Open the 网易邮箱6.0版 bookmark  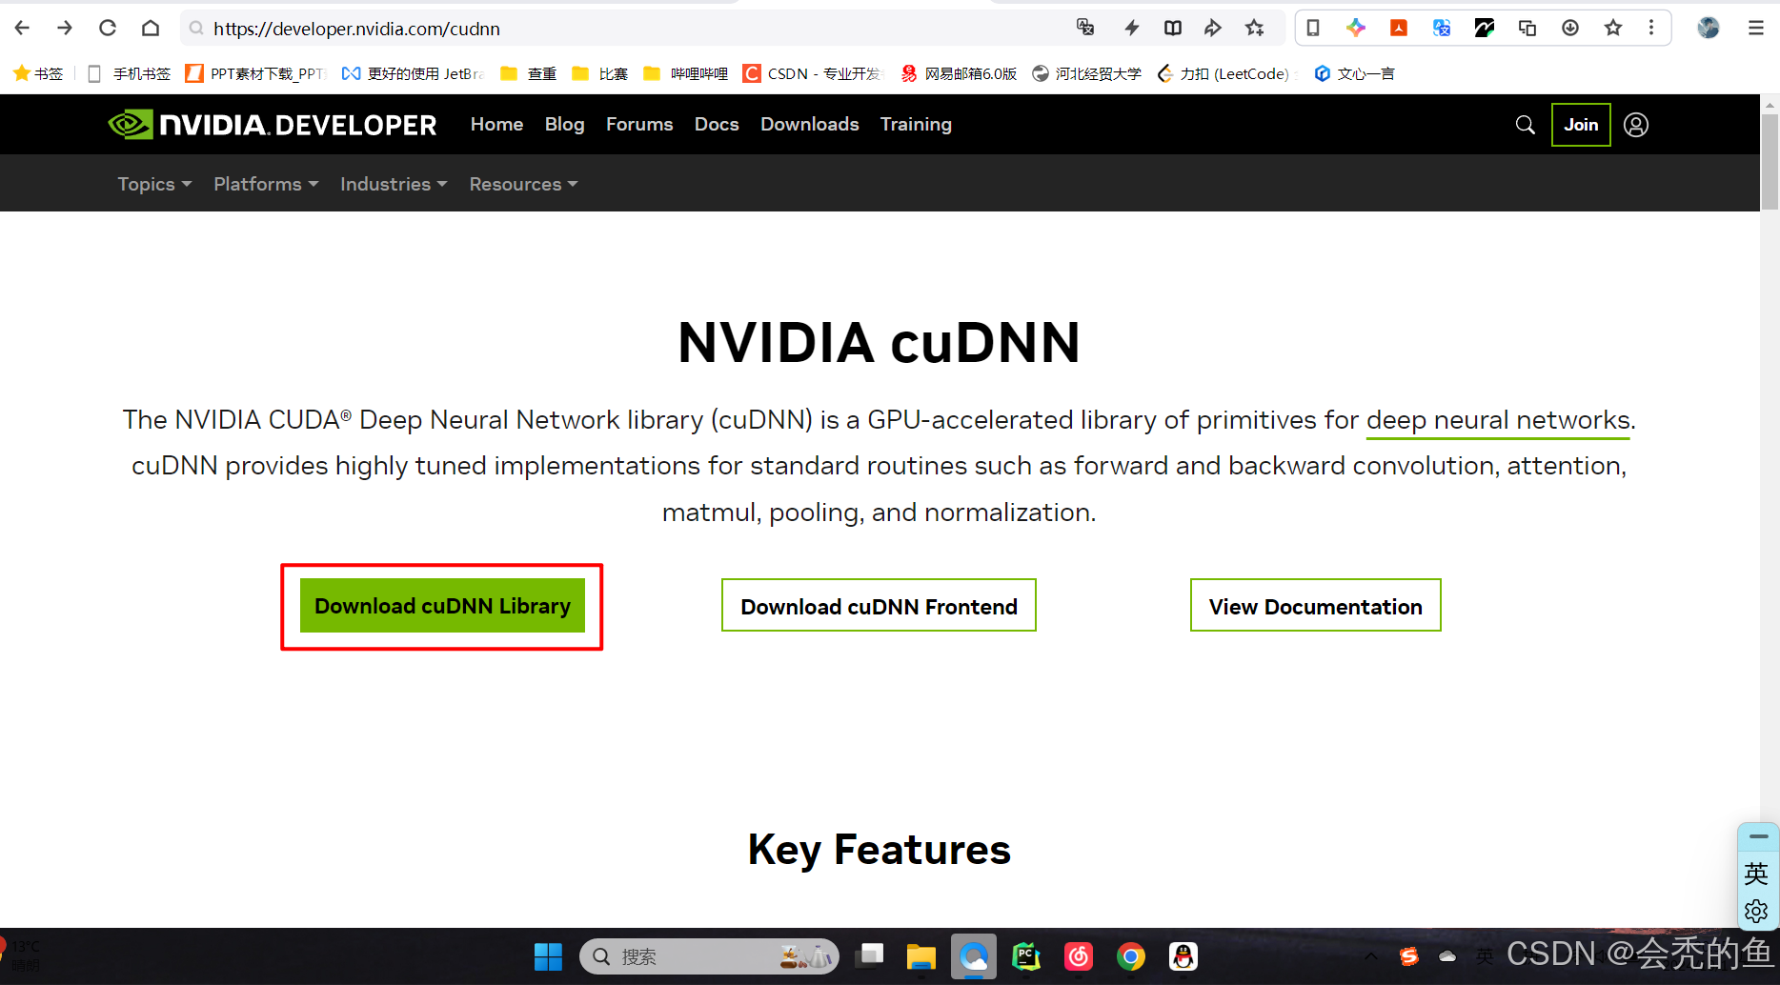click(x=959, y=73)
